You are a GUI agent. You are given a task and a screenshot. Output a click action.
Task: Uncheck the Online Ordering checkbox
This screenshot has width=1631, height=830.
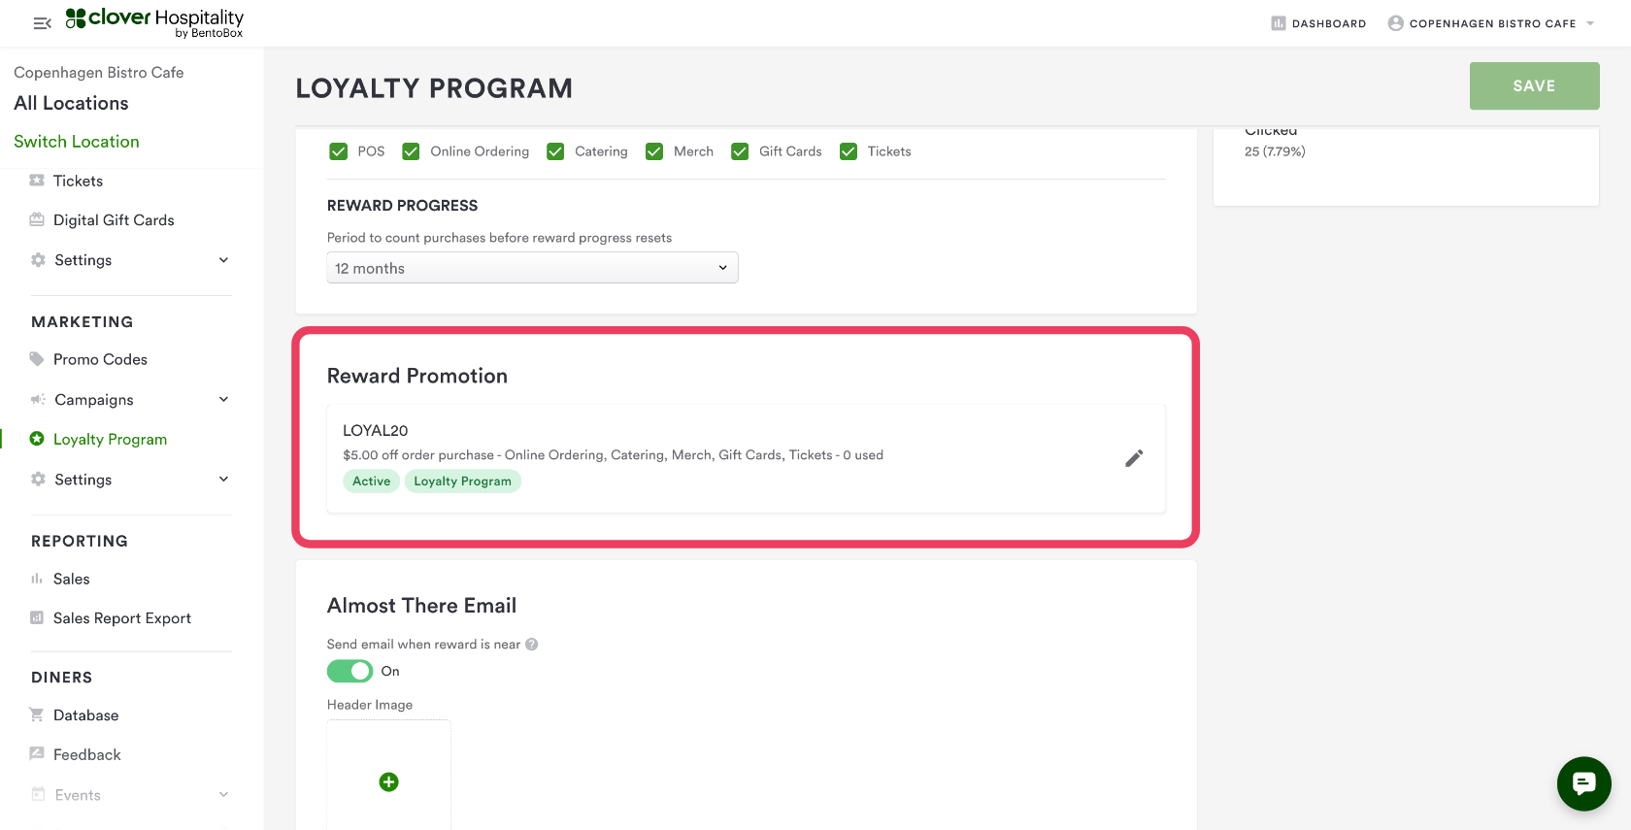(412, 151)
